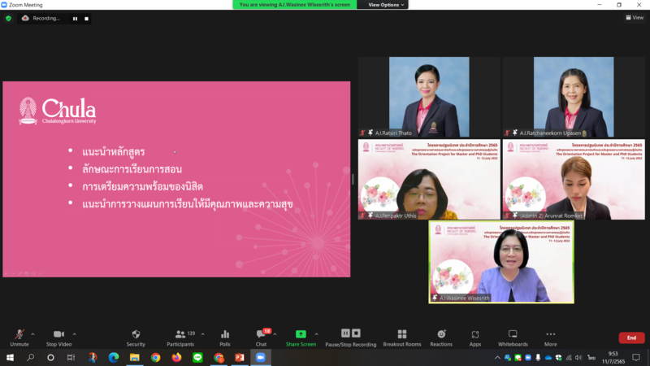Viewport: 650px width, 366px height.
Task: Open the More menu in toolbar
Action: [x=550, y=337]
